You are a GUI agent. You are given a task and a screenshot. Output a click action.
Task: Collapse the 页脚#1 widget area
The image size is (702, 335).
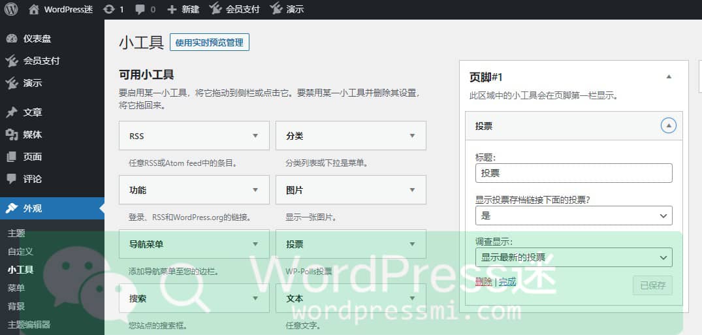pyautogui.click(x=668, y=77)
